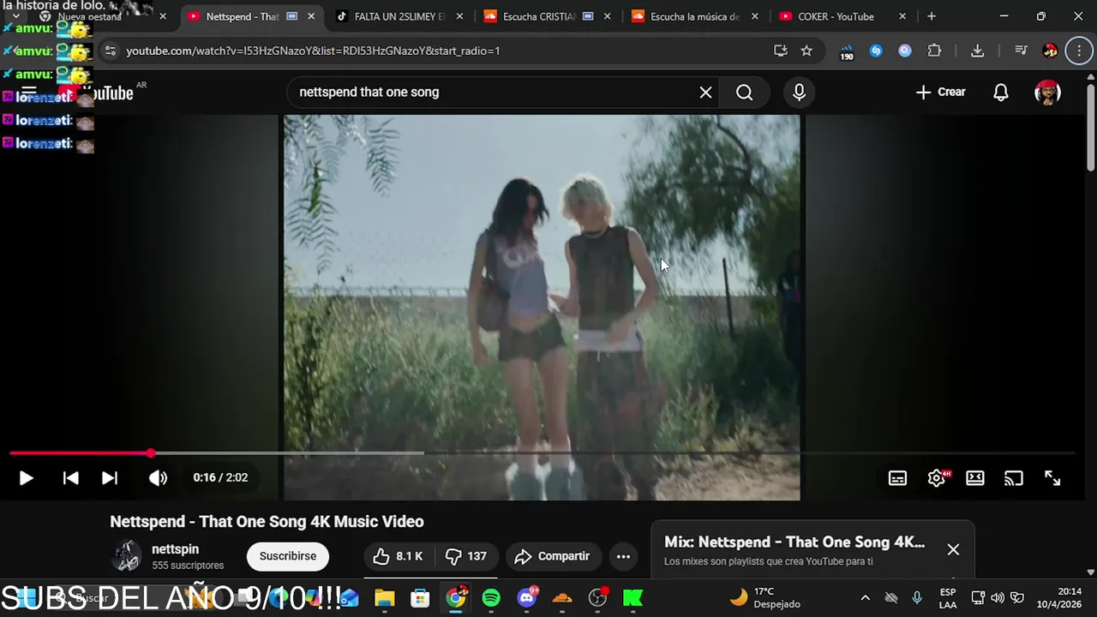Open video settings gear

[937, 478]
